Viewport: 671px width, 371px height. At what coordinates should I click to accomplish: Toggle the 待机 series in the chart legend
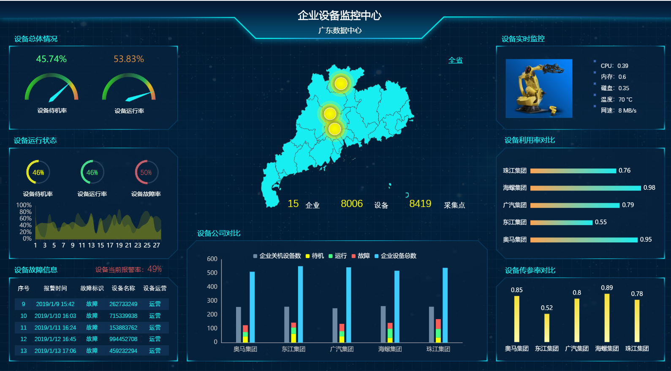click(315, 256)
